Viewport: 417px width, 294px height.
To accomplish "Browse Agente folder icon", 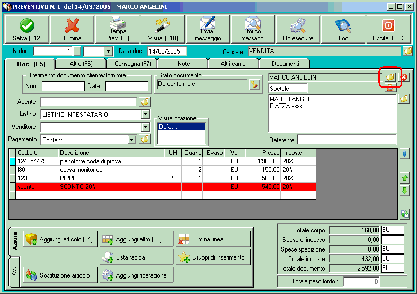I will 145,102.
